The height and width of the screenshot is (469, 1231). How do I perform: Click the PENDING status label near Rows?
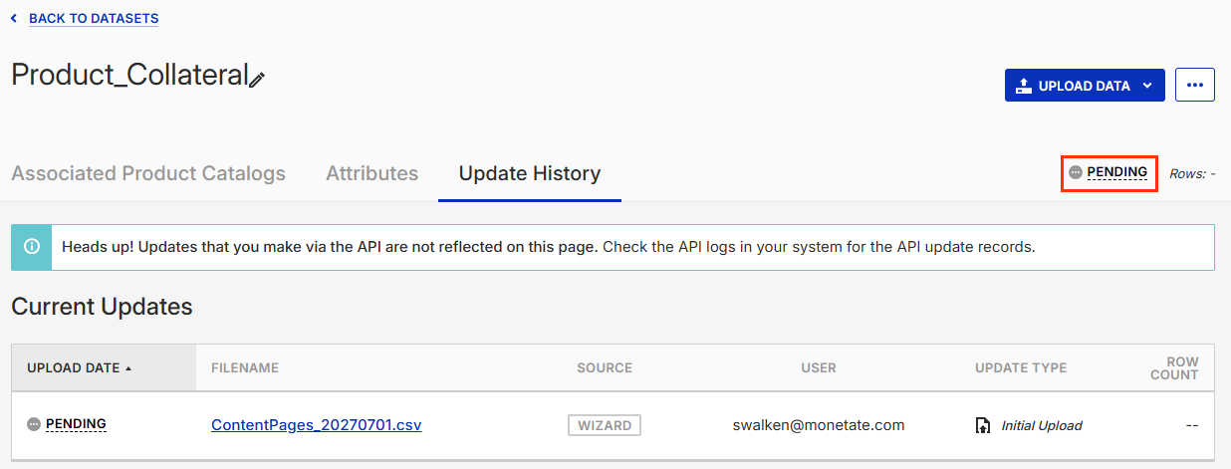(1117, 172)
